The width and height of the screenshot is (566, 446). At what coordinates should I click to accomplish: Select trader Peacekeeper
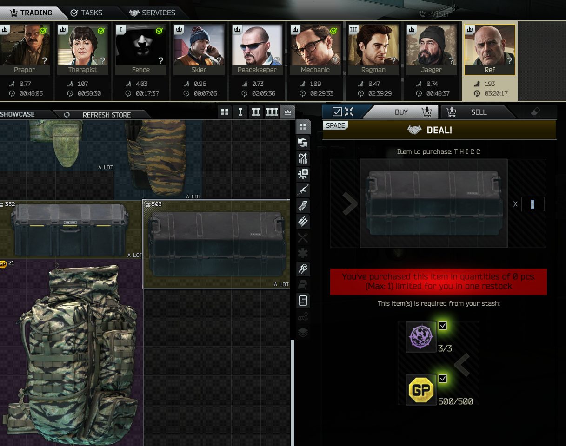click(257, 50)
